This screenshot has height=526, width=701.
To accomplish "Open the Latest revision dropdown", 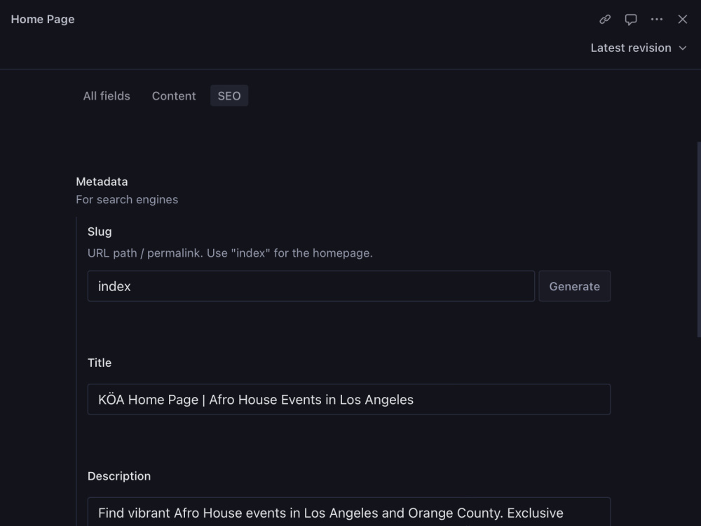I will tap(639, 48).
